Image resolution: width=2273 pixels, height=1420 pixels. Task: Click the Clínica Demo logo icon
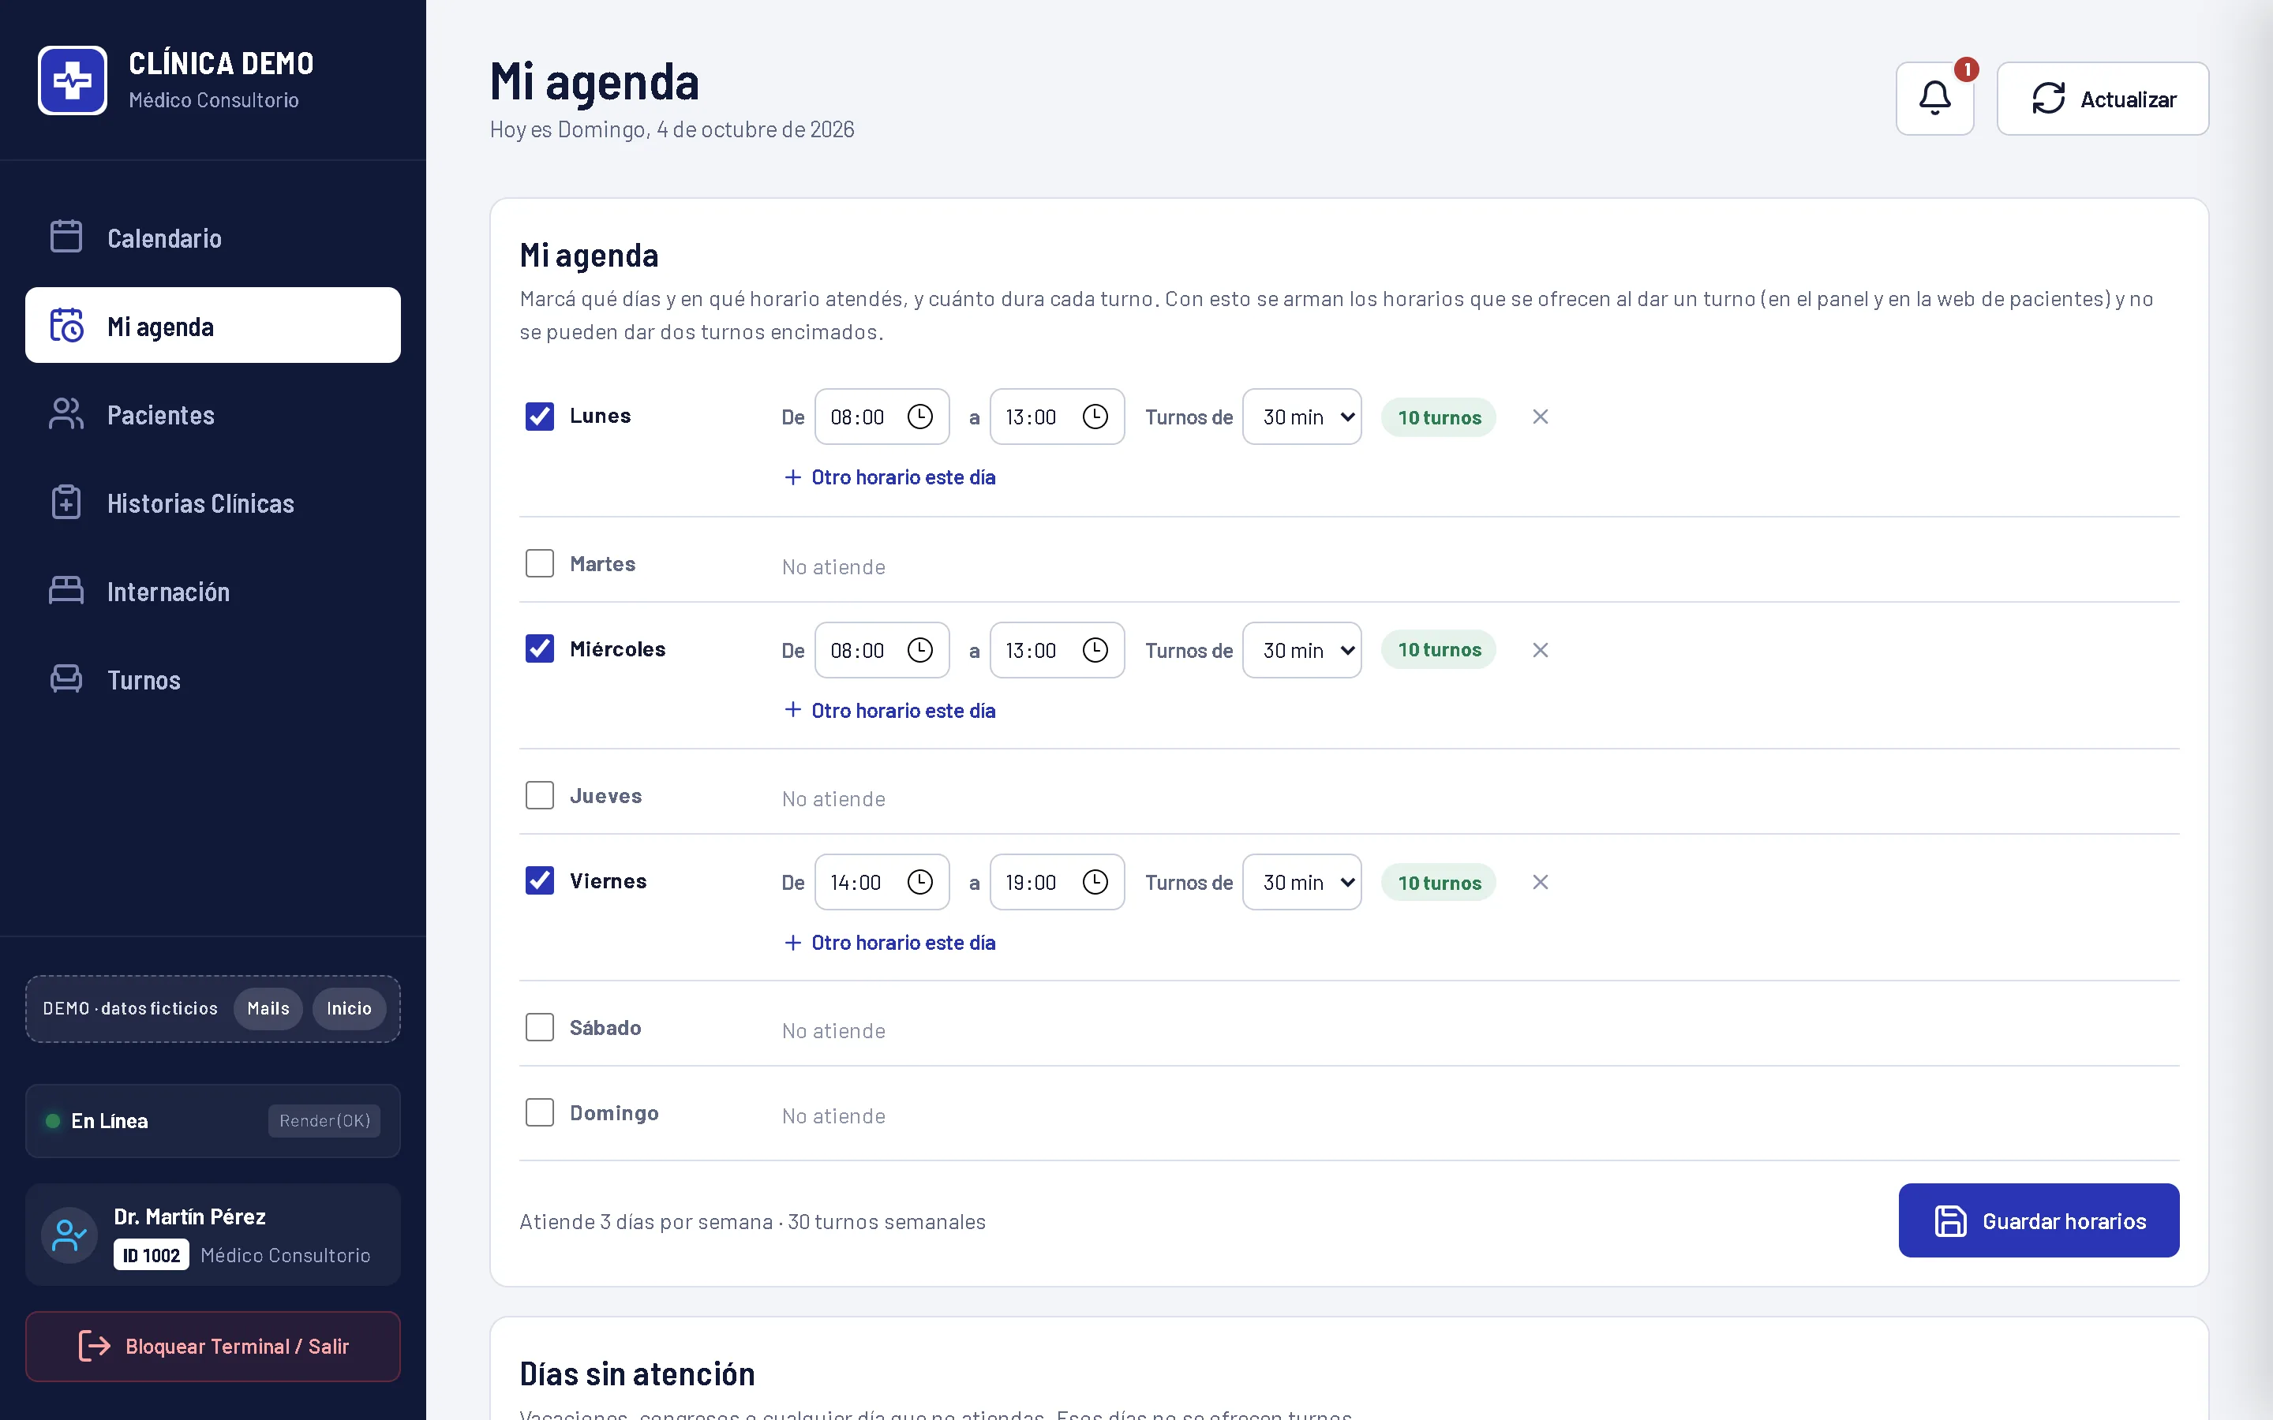click(73, 80)
